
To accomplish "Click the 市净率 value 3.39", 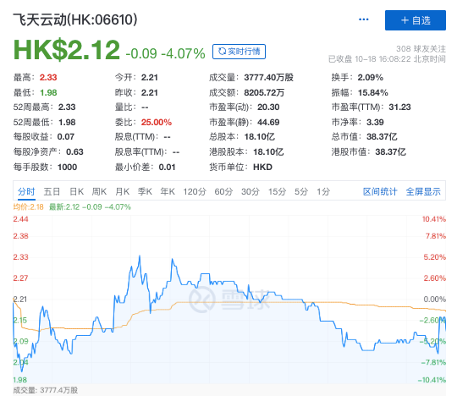I will 375,122.
